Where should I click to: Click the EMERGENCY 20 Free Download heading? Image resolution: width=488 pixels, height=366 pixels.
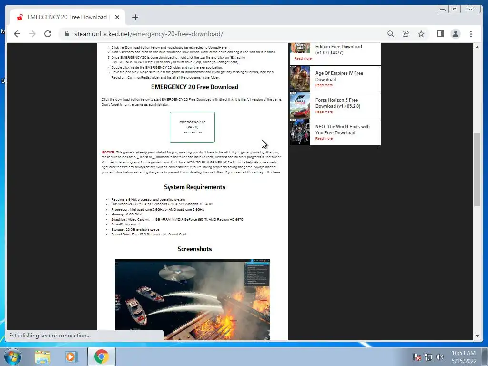[x=195, y=87]
